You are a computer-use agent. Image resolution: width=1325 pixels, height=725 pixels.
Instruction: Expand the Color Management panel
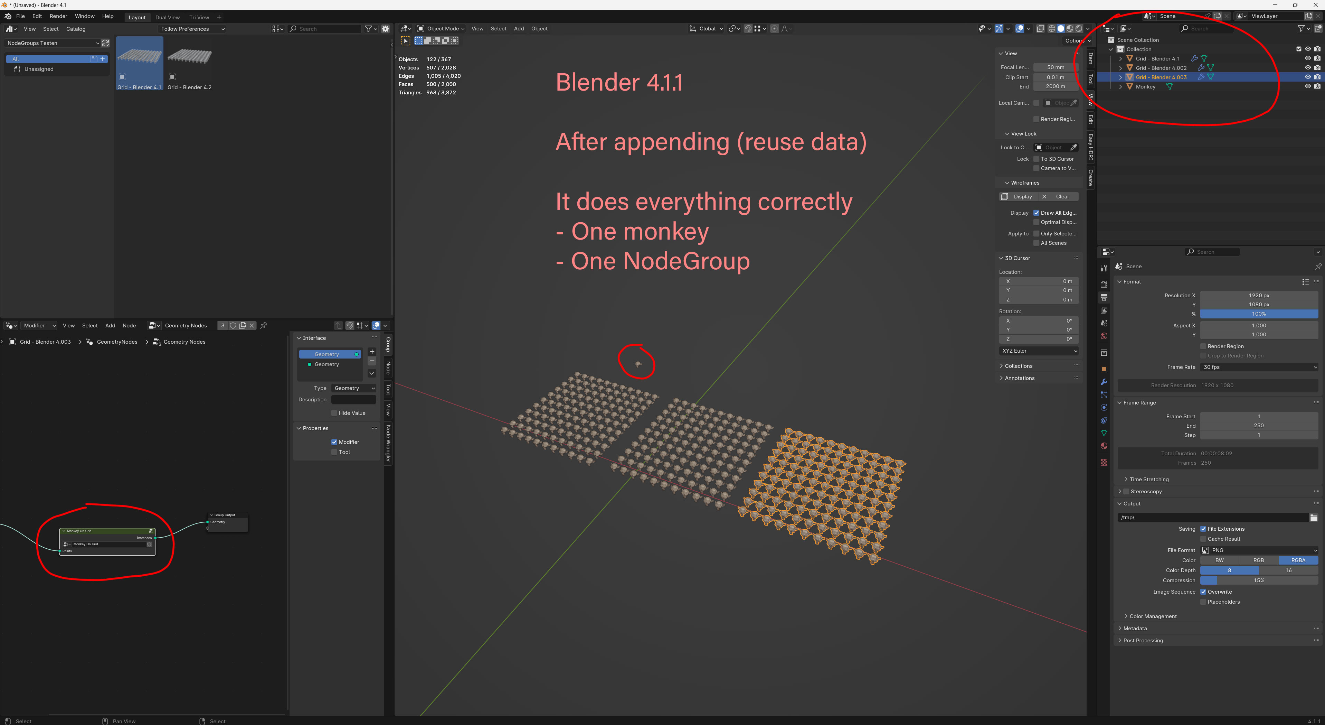1152,616
